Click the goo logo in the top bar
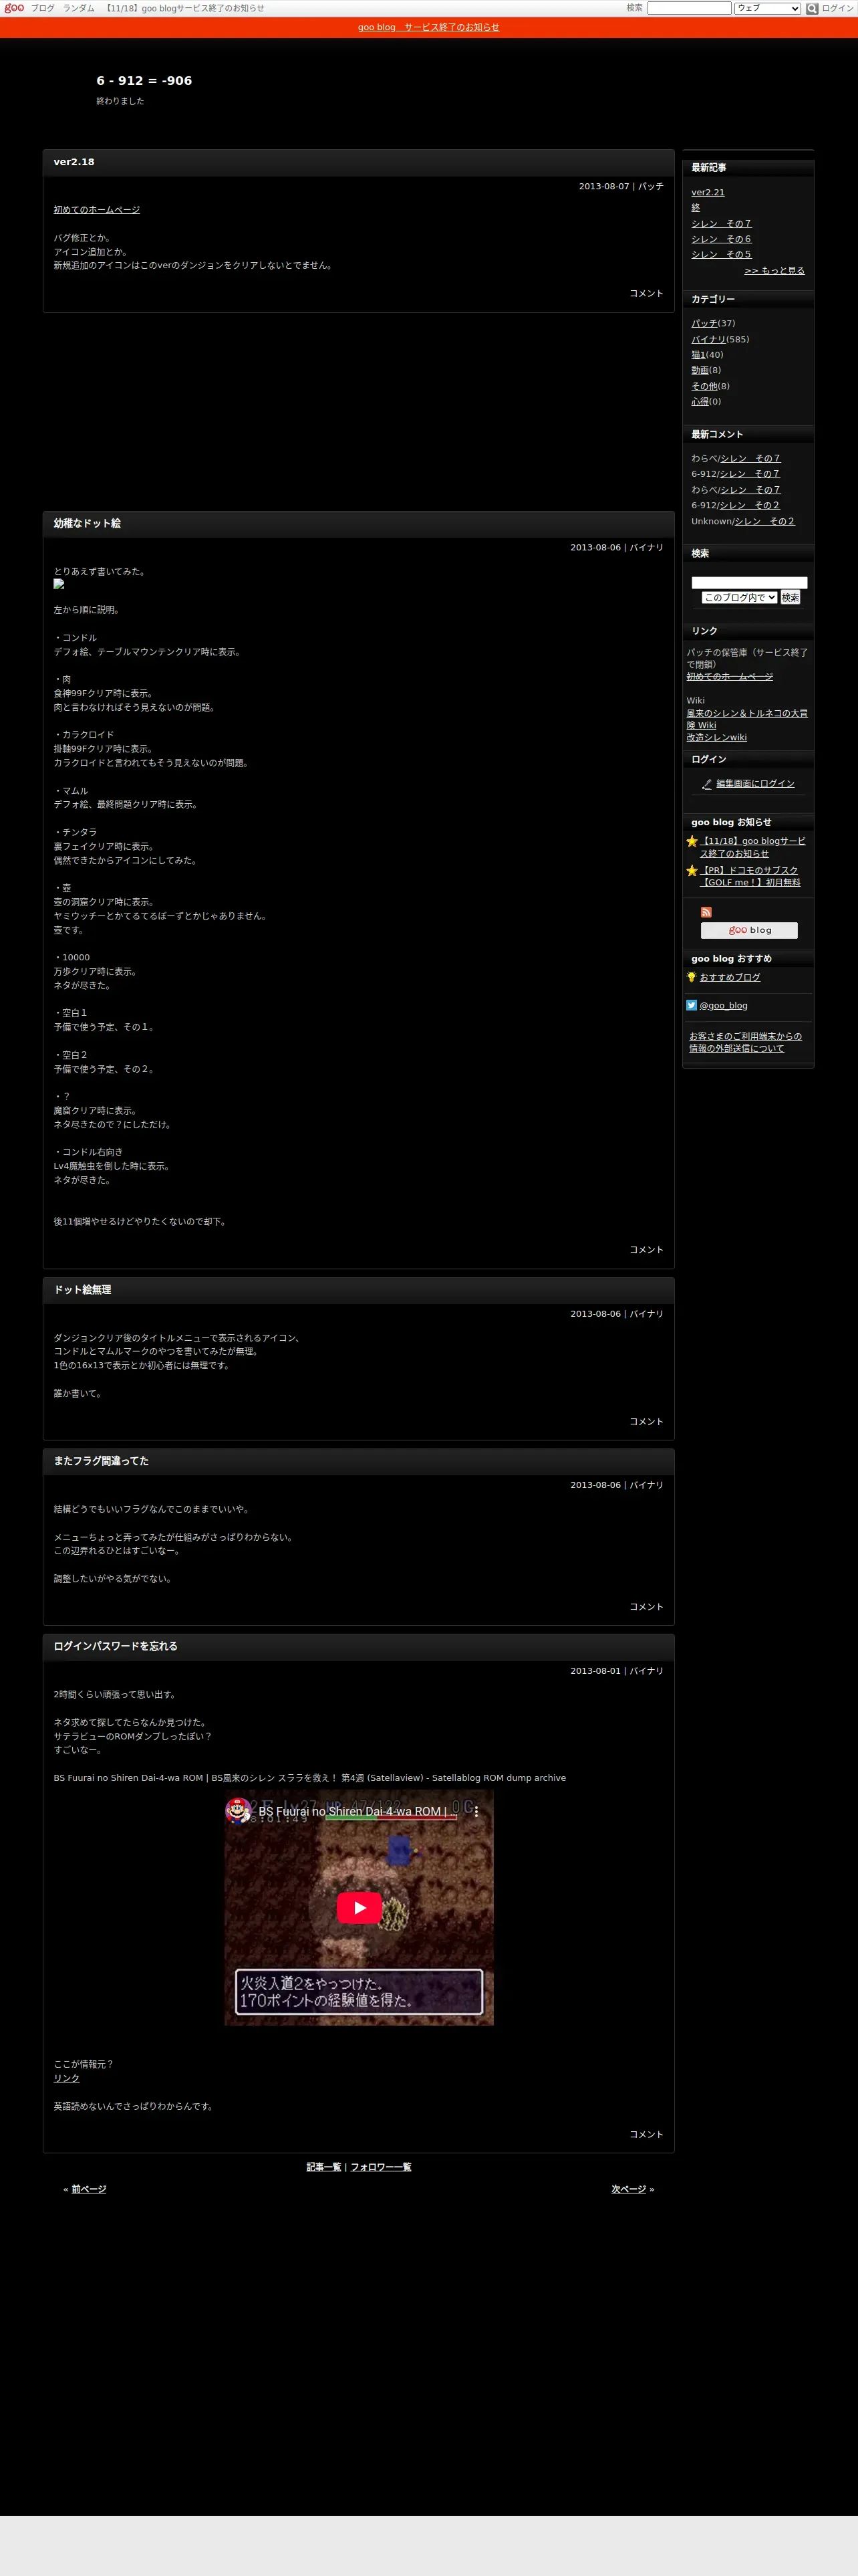Image resolution: width=858 pixels, height=2576 pixels. [14, 8]
